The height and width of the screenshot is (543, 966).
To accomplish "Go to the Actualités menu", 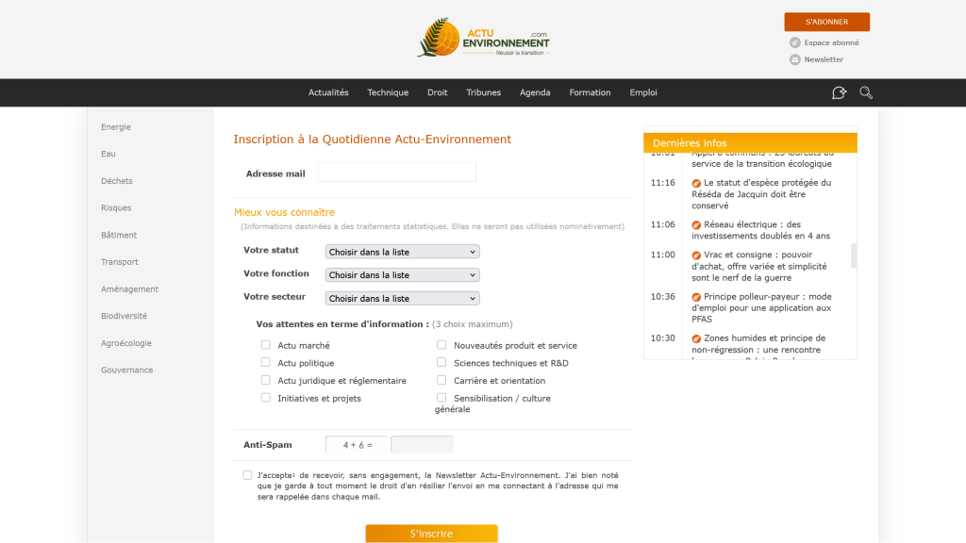I will pos(328,92).
